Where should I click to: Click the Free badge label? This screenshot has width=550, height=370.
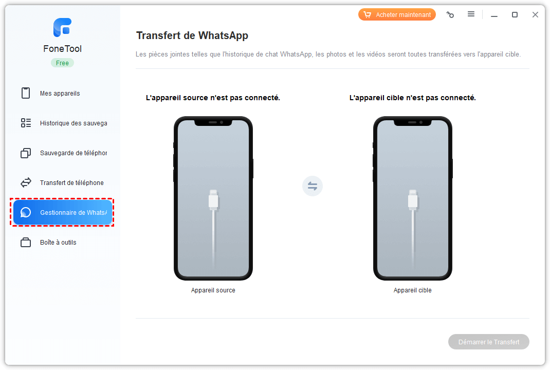[62, 63]
